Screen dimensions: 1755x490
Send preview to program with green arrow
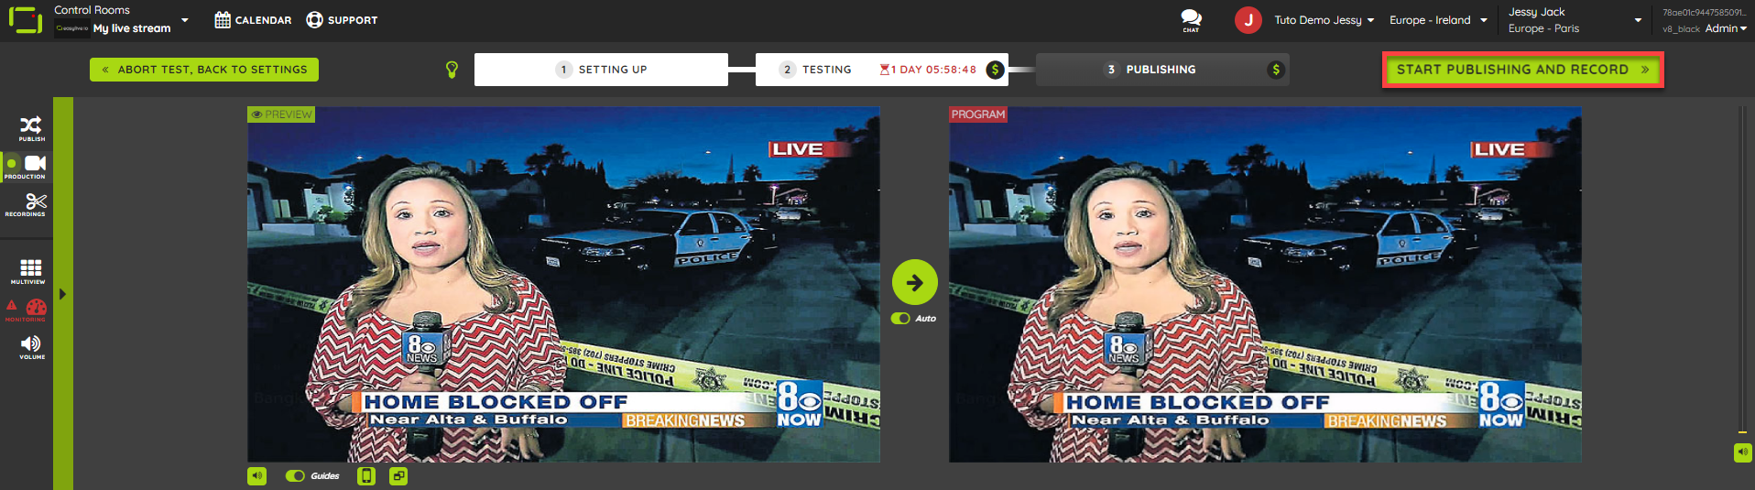pos(914,282)
